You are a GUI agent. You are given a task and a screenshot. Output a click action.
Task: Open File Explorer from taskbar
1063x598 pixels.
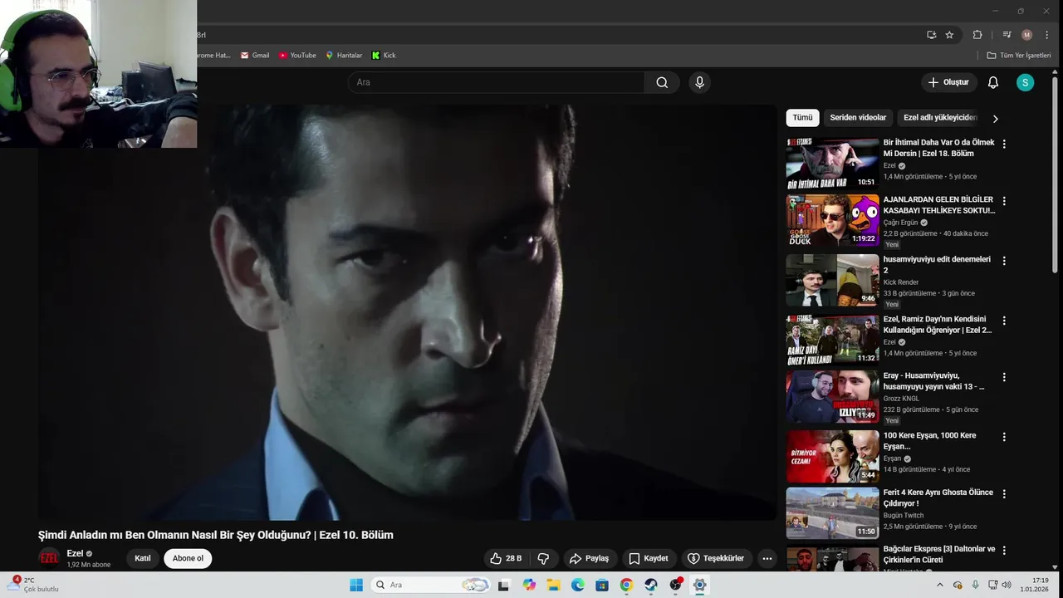pos(553,585)
